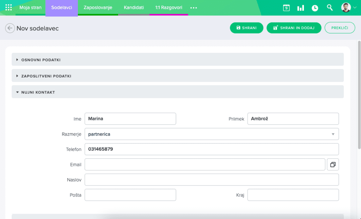Open the bar chart reports icon
Image resolution: width=361 pixels, height=219 pixels.
pos(300,8)
